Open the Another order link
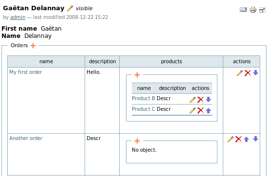Screen dimensions: 268x176 (26, 138)
